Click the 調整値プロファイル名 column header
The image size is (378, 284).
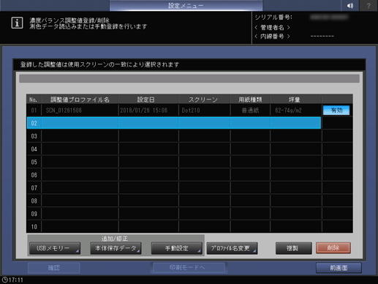80,100
